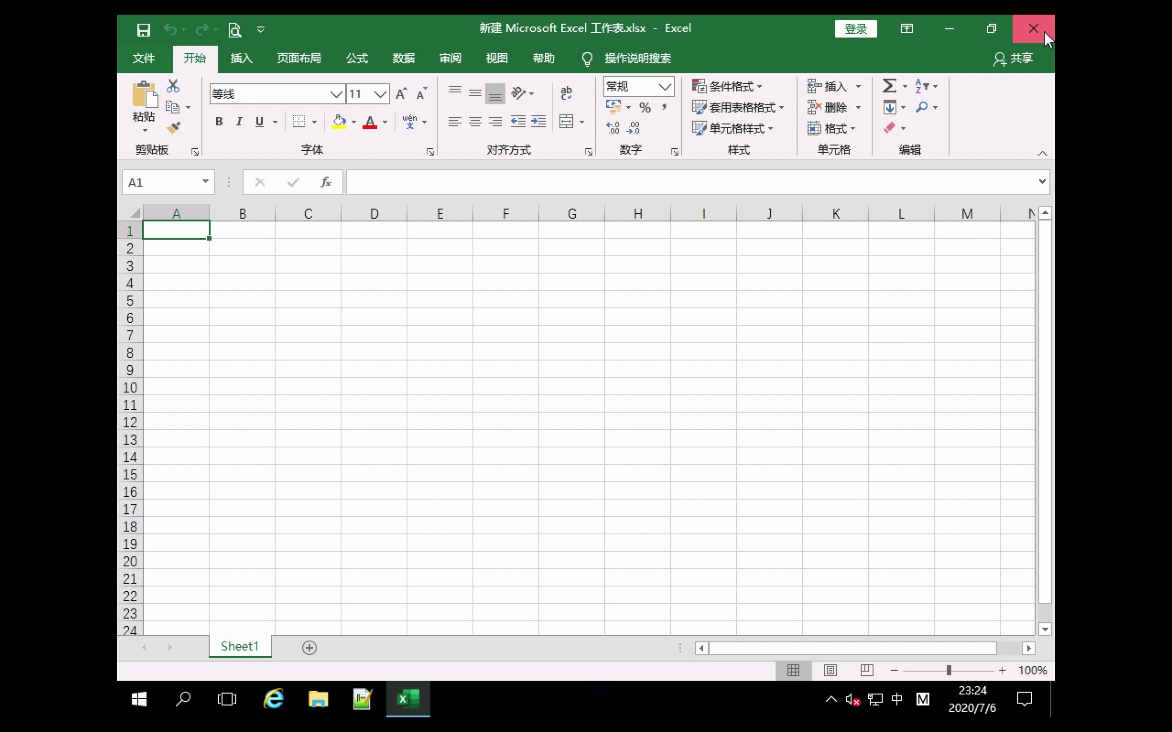This screenshot has width=1172, height=732.
Task: Click the Cut scissors icon
Action: [173, 86]
